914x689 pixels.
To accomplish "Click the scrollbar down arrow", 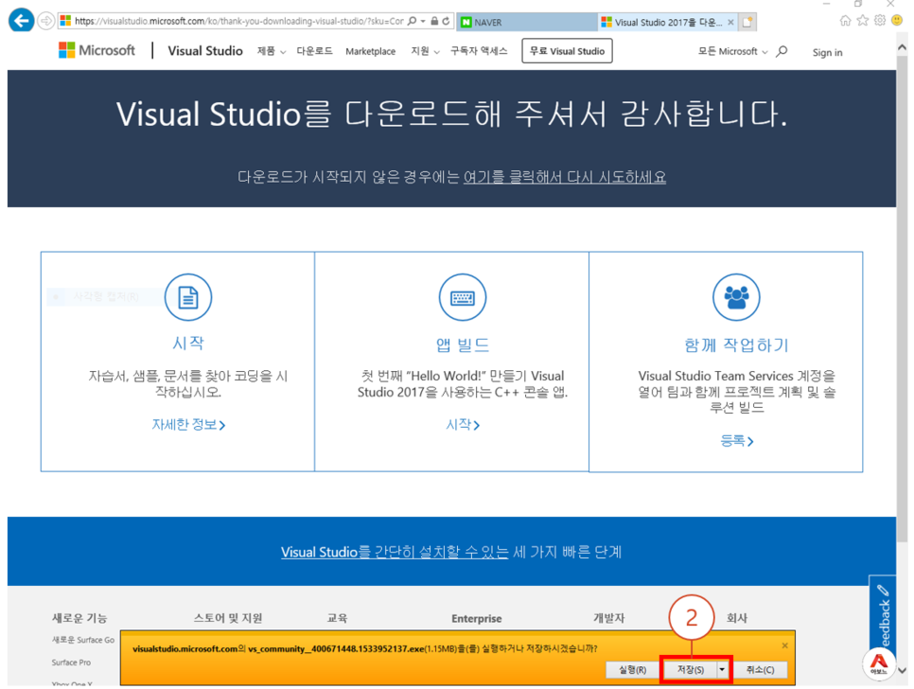I will coord(903,670).
